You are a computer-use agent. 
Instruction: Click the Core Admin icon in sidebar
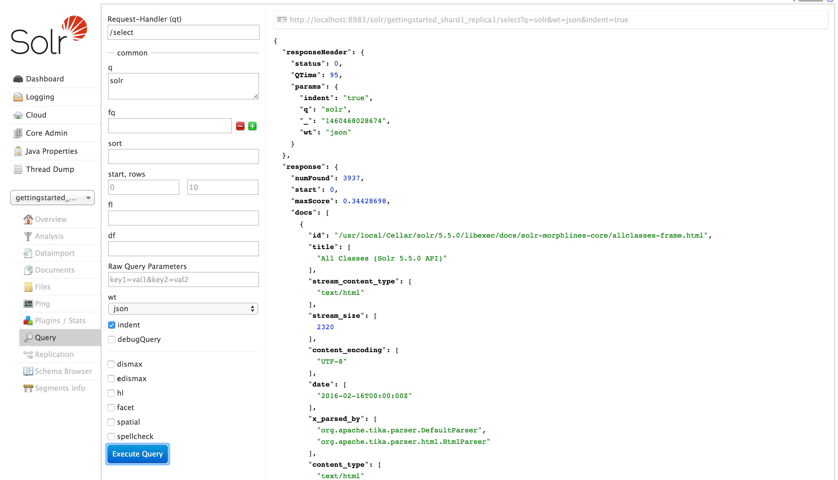(19, 133)
